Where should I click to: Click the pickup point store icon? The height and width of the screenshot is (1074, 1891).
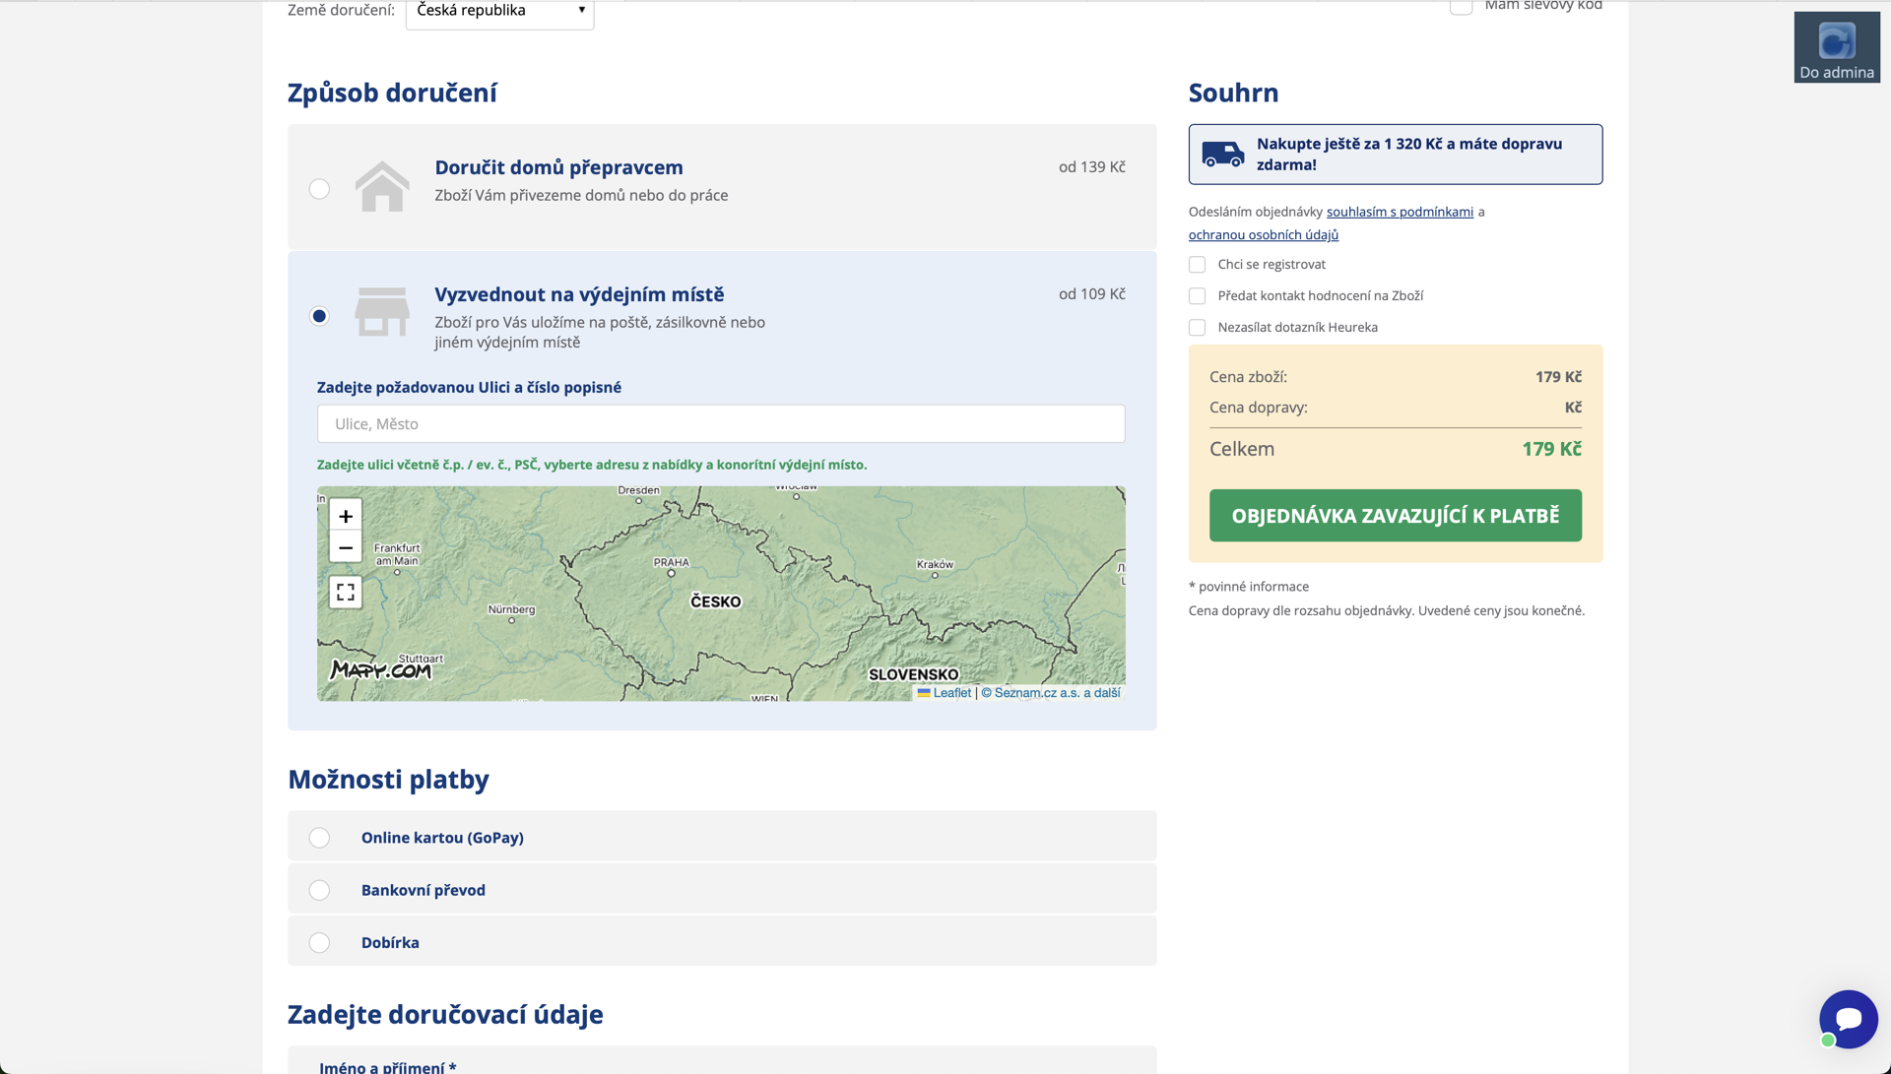pyautogui.click(x=382, y=312)
